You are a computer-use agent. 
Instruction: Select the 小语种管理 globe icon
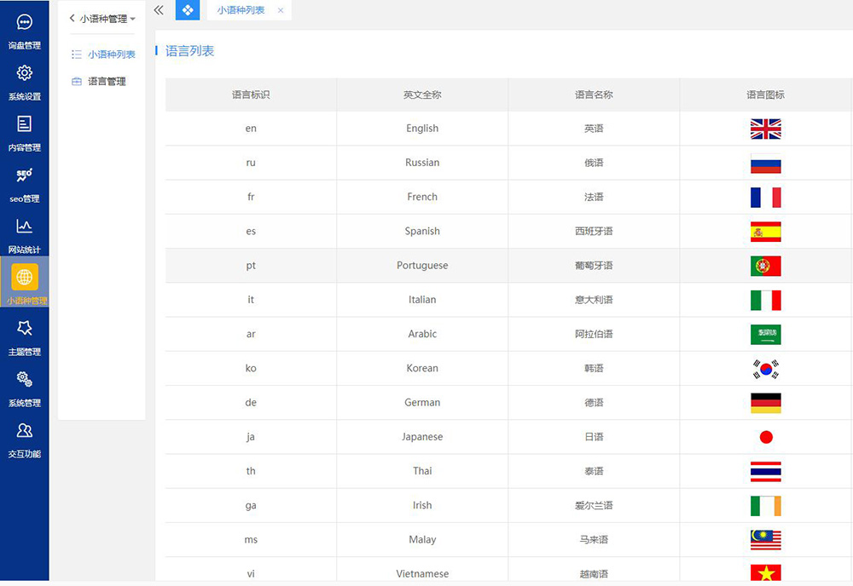(25, 278)
